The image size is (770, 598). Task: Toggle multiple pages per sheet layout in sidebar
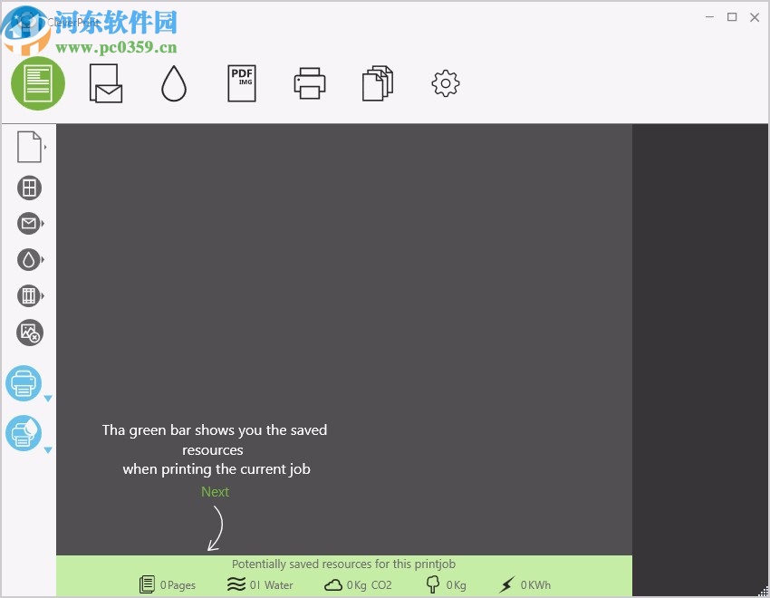pyautogui.click(x=30, y=188)
